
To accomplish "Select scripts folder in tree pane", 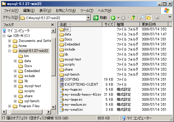I will (x=29, y=91).
